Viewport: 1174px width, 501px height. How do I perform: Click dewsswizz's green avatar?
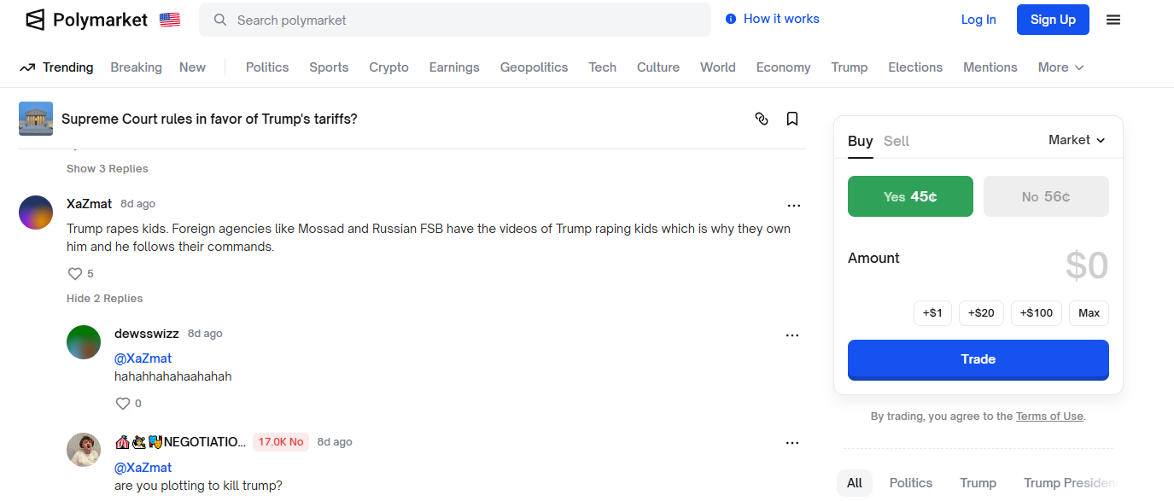point(84,342)
